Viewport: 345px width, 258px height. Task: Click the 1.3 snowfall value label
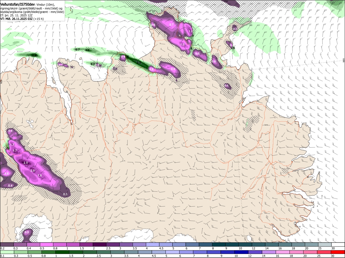pos(182,44)
